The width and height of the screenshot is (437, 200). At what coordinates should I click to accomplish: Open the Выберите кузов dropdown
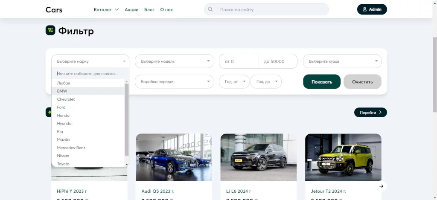pos(342,61)
